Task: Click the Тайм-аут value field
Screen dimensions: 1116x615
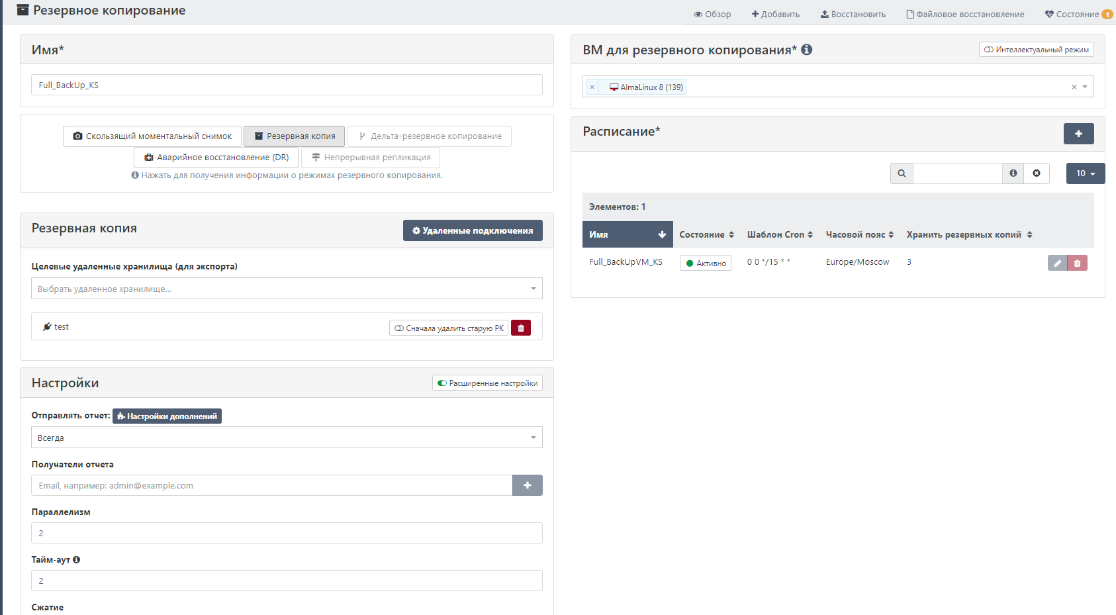Action: tap(287, 581)
